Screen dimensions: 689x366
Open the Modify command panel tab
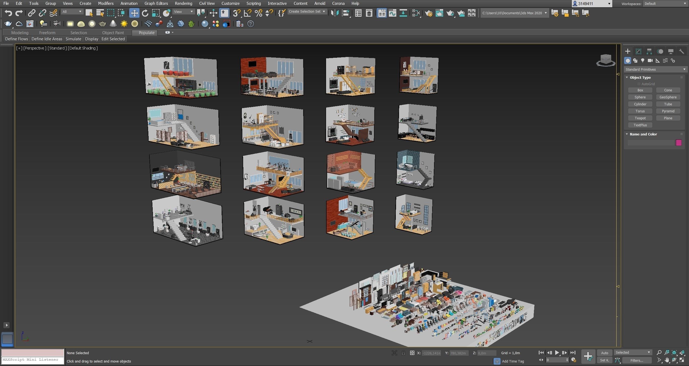pyautogui.click(x=638, y=51)
